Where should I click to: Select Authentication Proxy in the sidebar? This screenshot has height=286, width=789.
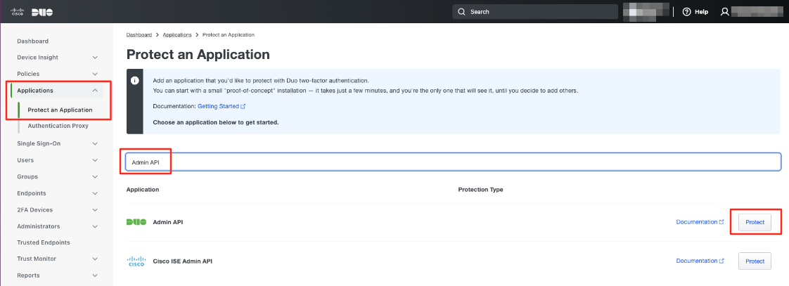coord(58,126)
